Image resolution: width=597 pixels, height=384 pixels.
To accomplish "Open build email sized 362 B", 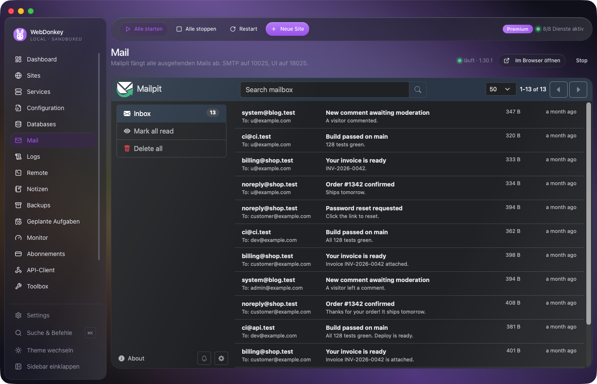I will click(410, 236).
